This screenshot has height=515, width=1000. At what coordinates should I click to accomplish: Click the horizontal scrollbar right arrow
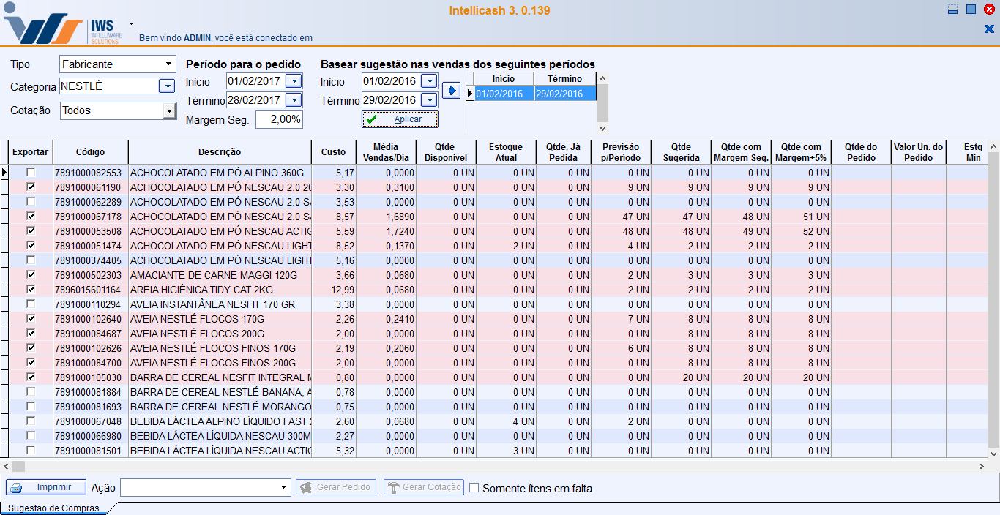coord(982,466)
